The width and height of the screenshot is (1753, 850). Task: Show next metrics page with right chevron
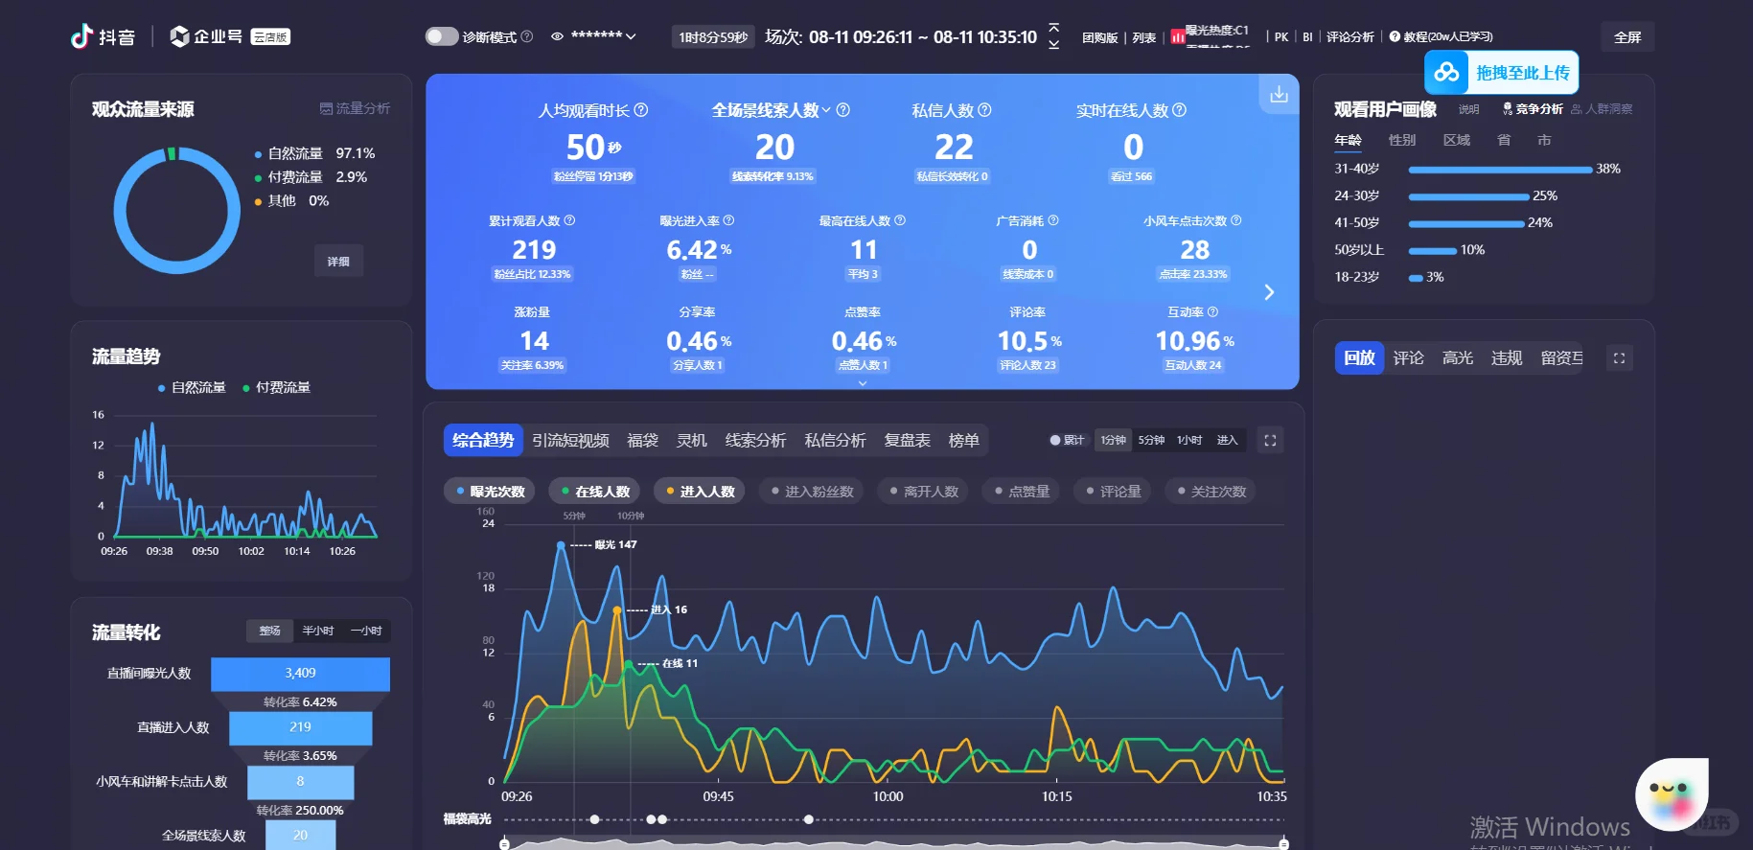coord(1269,292)
